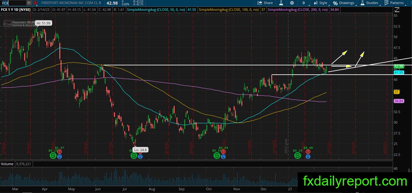Viewport: 412px width, 193px height.
Task: Click the 9,376,221 volume value
Action: tap(23, 164)
